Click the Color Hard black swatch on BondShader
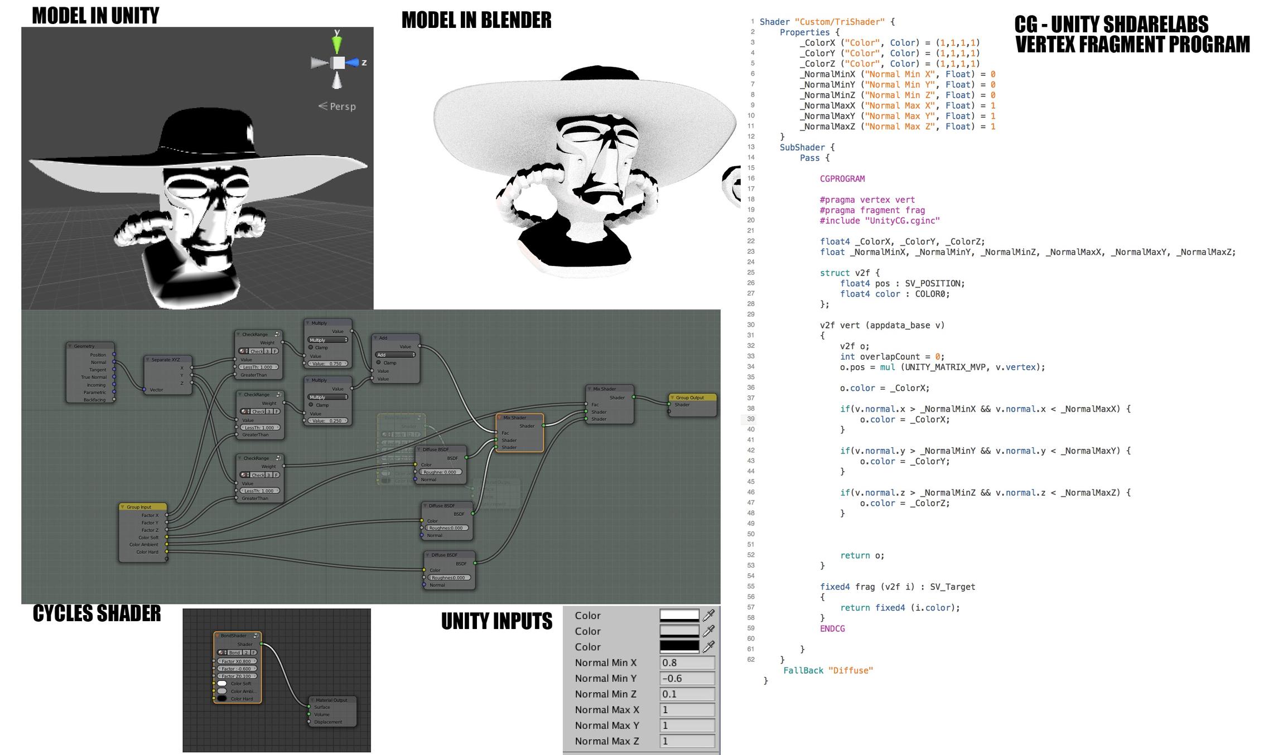 pos(222,699)
